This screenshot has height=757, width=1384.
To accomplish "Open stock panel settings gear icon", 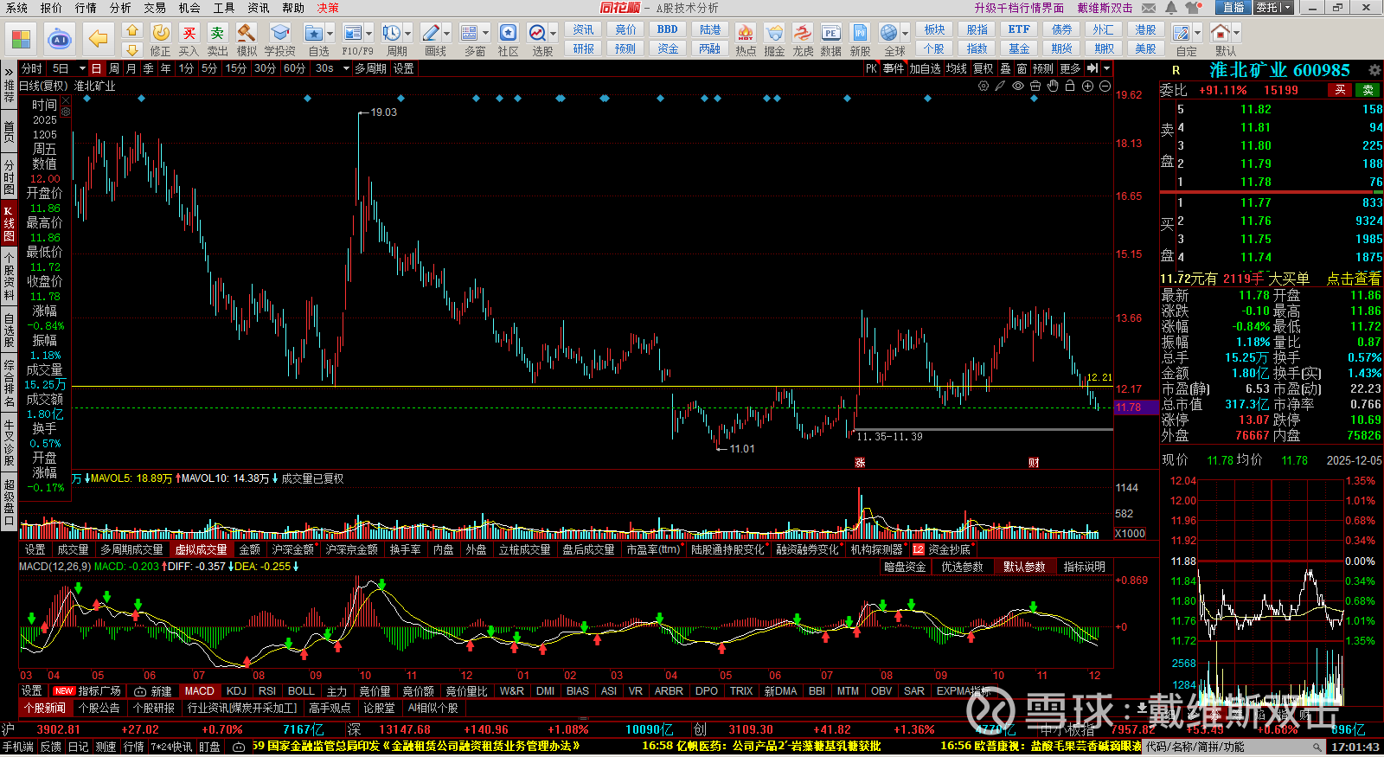I will (x=1374, y=70).
